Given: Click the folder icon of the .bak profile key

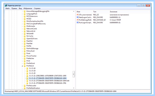Looking at the screenshot, I should click(27, 81).
